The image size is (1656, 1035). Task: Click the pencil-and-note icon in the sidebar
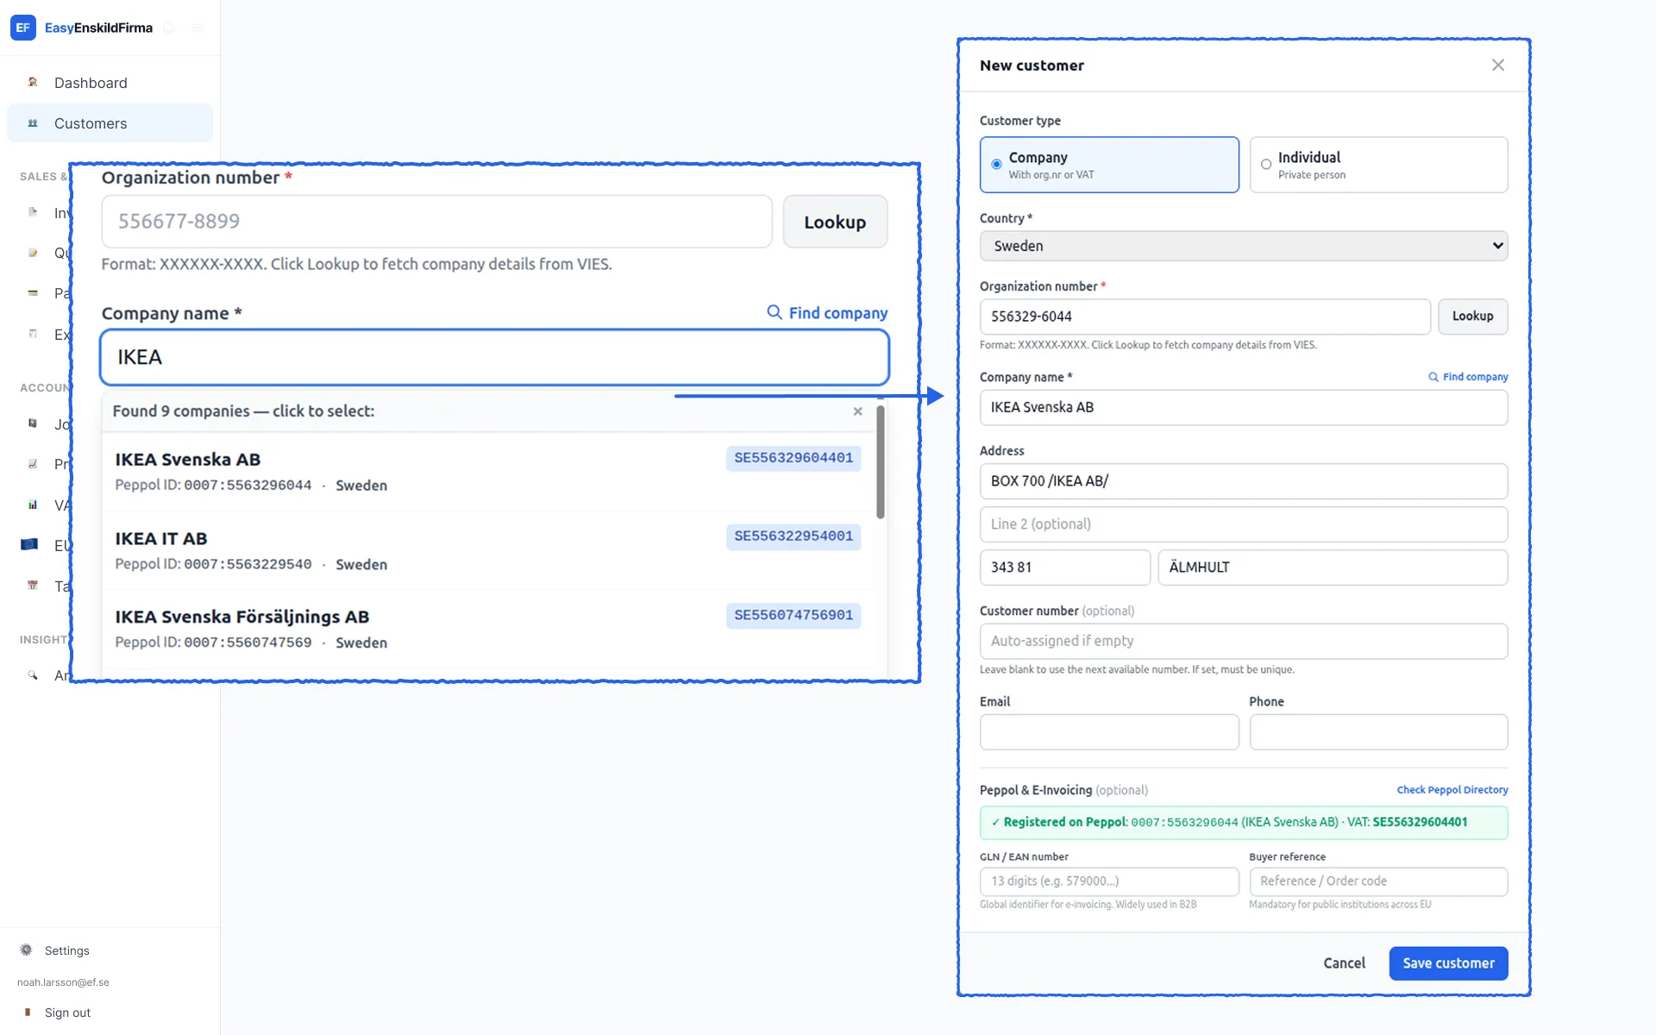point(33,253)
